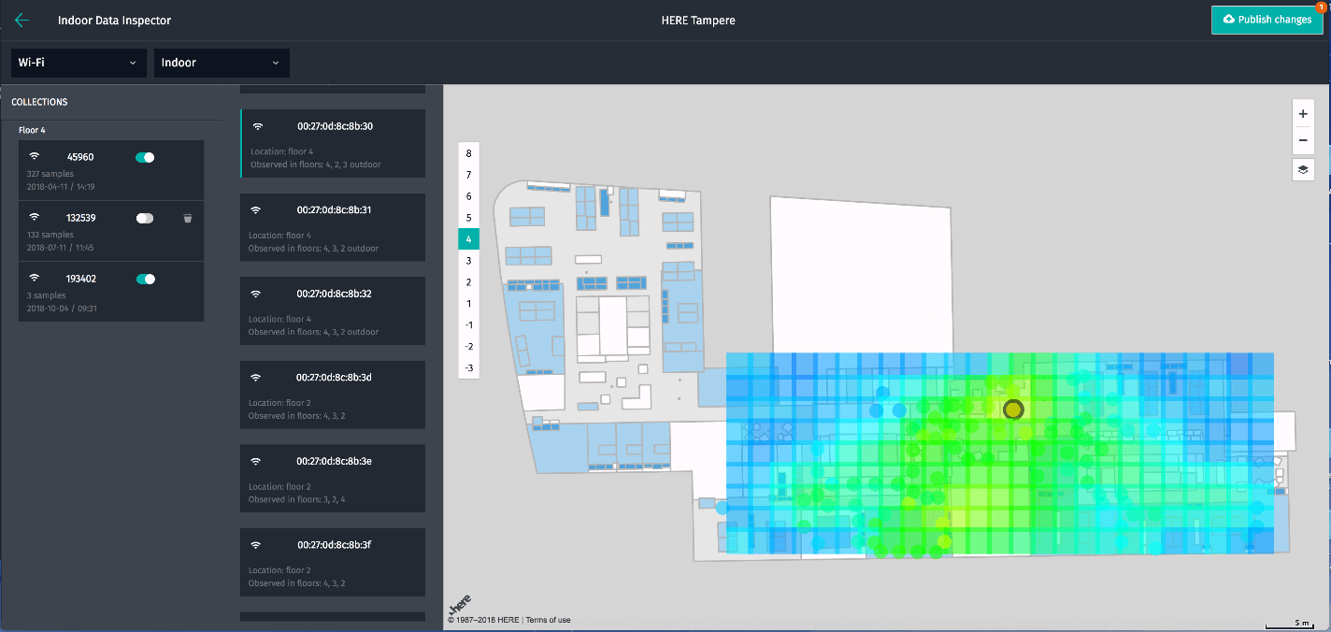Click the HERE Tampere title
1331x632 pixels.
[699, 21]
